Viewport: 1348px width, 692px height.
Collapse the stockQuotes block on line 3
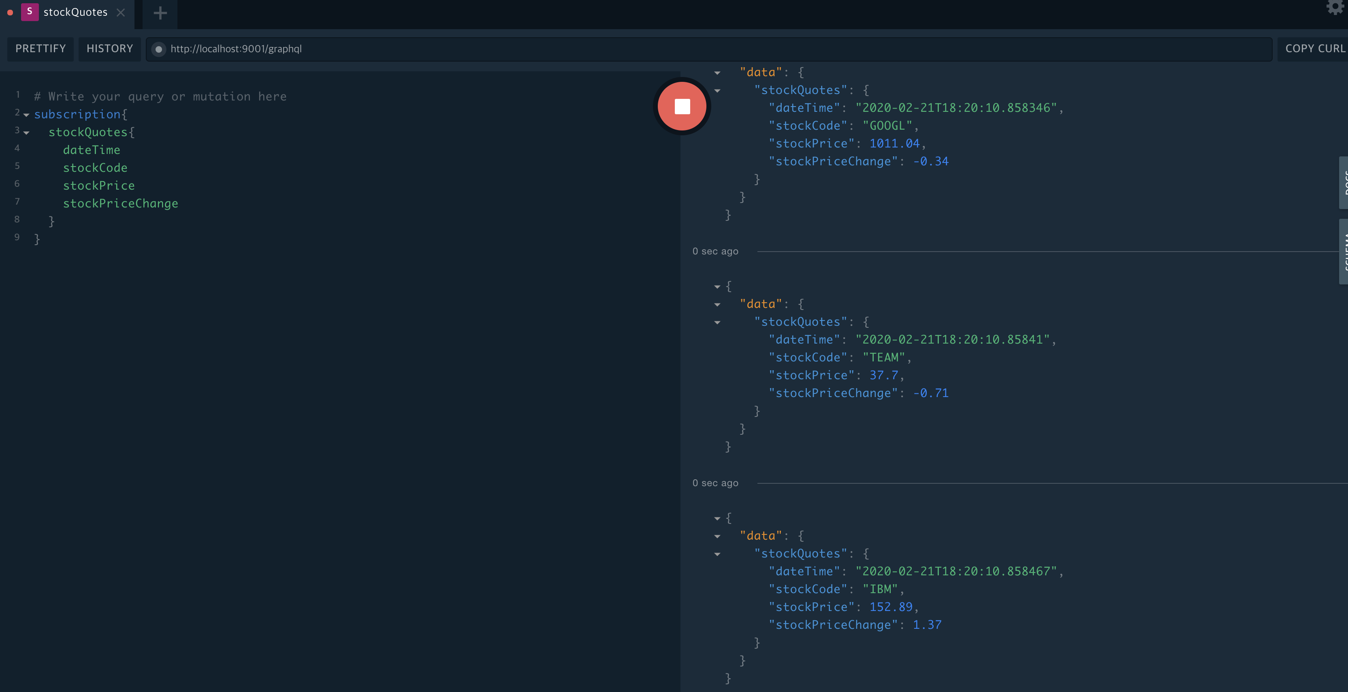pos(26,133)
